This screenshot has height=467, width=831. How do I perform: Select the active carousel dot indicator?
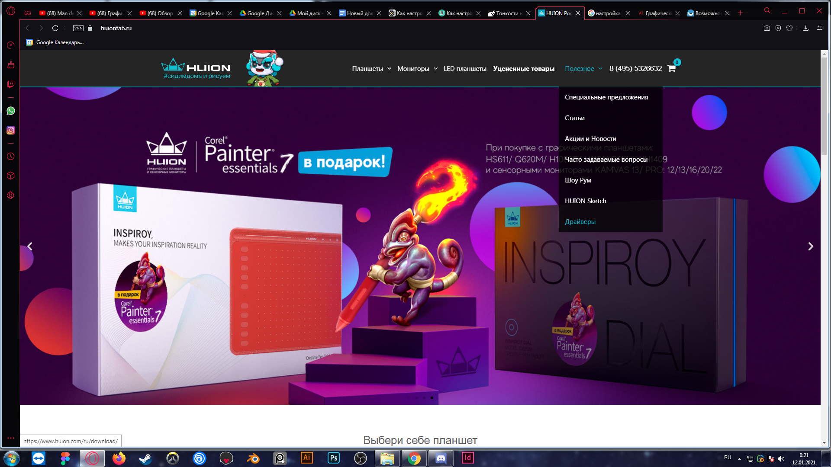point(432,398)
